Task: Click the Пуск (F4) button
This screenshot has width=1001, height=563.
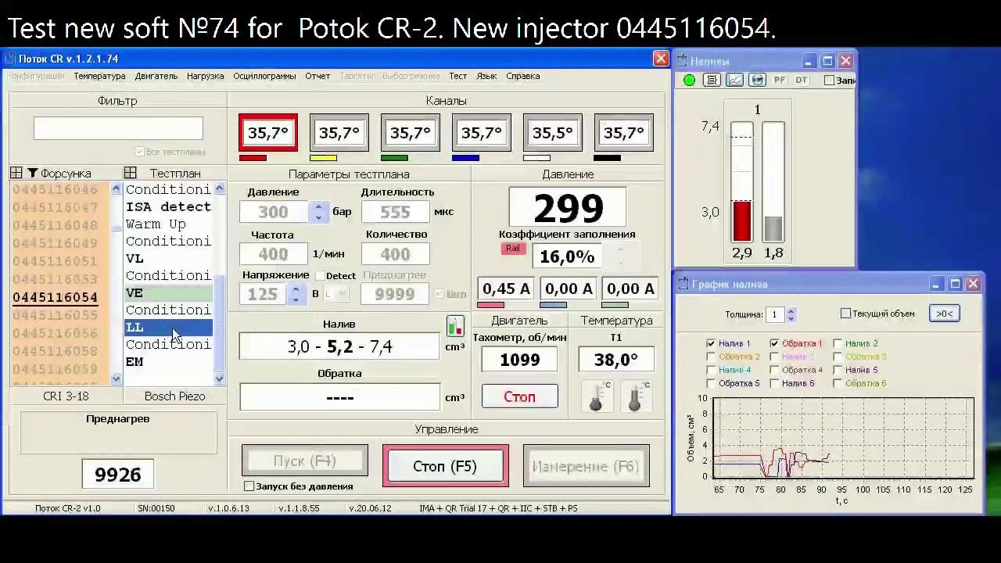Action: (x=305, y=461)
